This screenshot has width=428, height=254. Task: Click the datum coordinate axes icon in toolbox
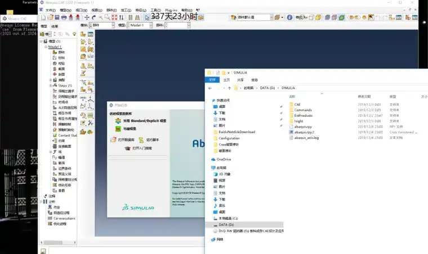click(x=91, y=99)
